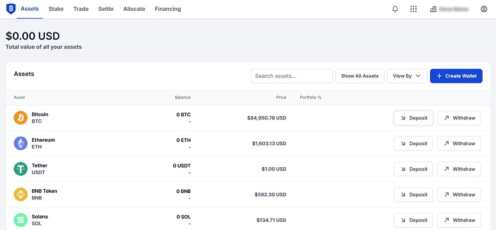The image size is (496, 230).
Task: Click the Balance column header
Action: [x=183, y=97]
